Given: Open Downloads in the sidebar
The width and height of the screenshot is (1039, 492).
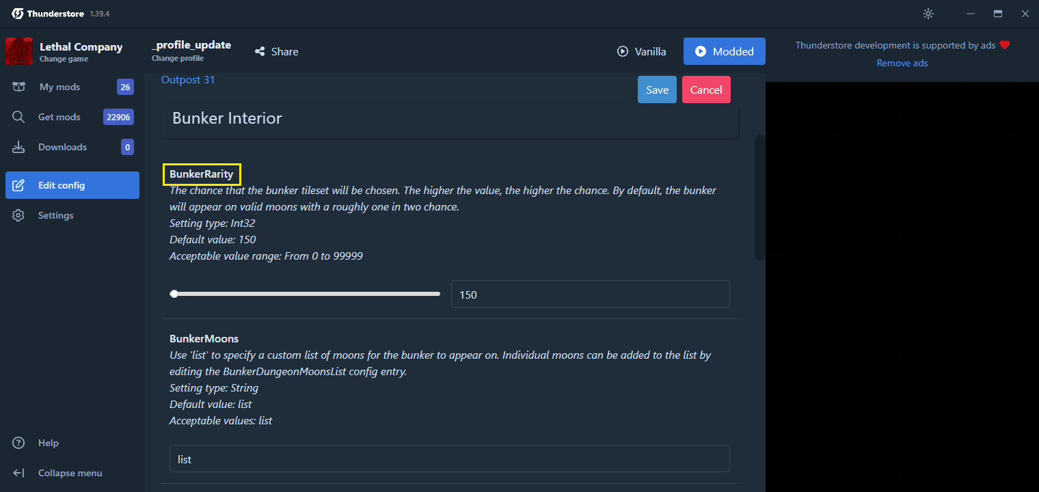Looking at the screenshot, I should tap(72, 147).
